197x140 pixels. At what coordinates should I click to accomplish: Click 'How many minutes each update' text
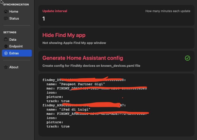tap(168, 11)
